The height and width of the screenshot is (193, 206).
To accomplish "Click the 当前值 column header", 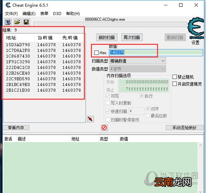I will (47, 38).
